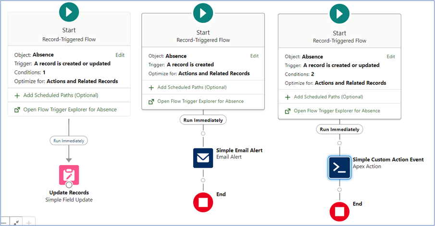Click the expand-to-fit icon in the canvas zoom controls
Screen dimensions: 435x226
click(16, 223)
